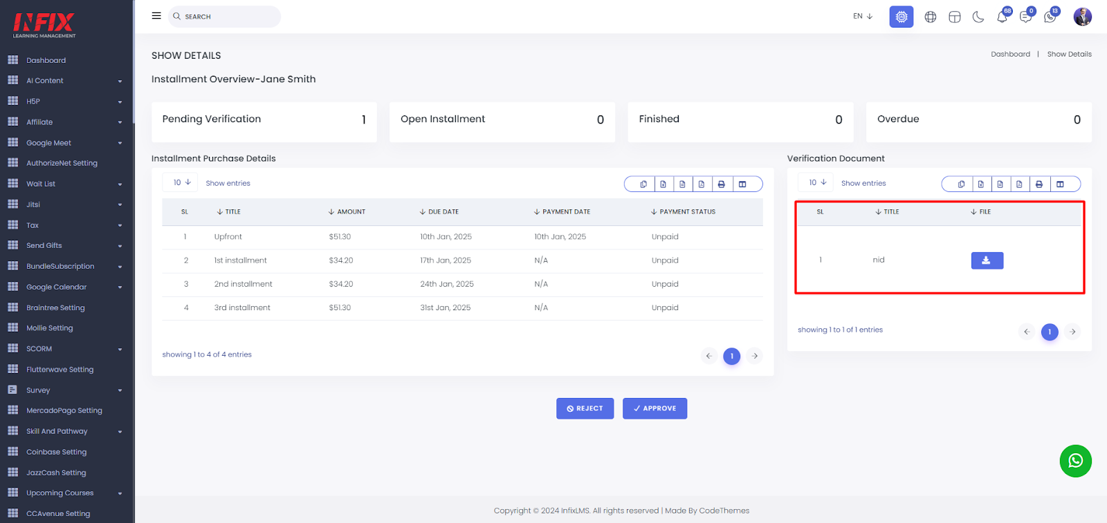The height and width of the screenshot is (523, 1107).
Task: Expand Survey sidebar menu
Action: point(66,390)
